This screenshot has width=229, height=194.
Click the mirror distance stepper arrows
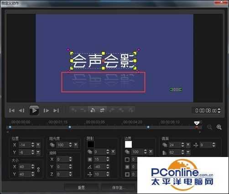[x=213, y=145]
